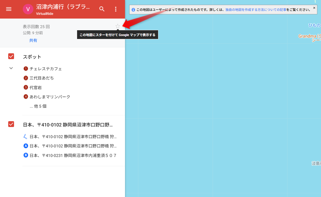Image resolution: width=321 pixels, height=197 pixels.
Task: Select marker 2 for 三代目あだち
Action: click(x=26, y=78)
